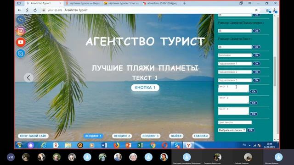Click the 'Заголовок' input field
Screen dimensions: 294x165
(235, 55)
